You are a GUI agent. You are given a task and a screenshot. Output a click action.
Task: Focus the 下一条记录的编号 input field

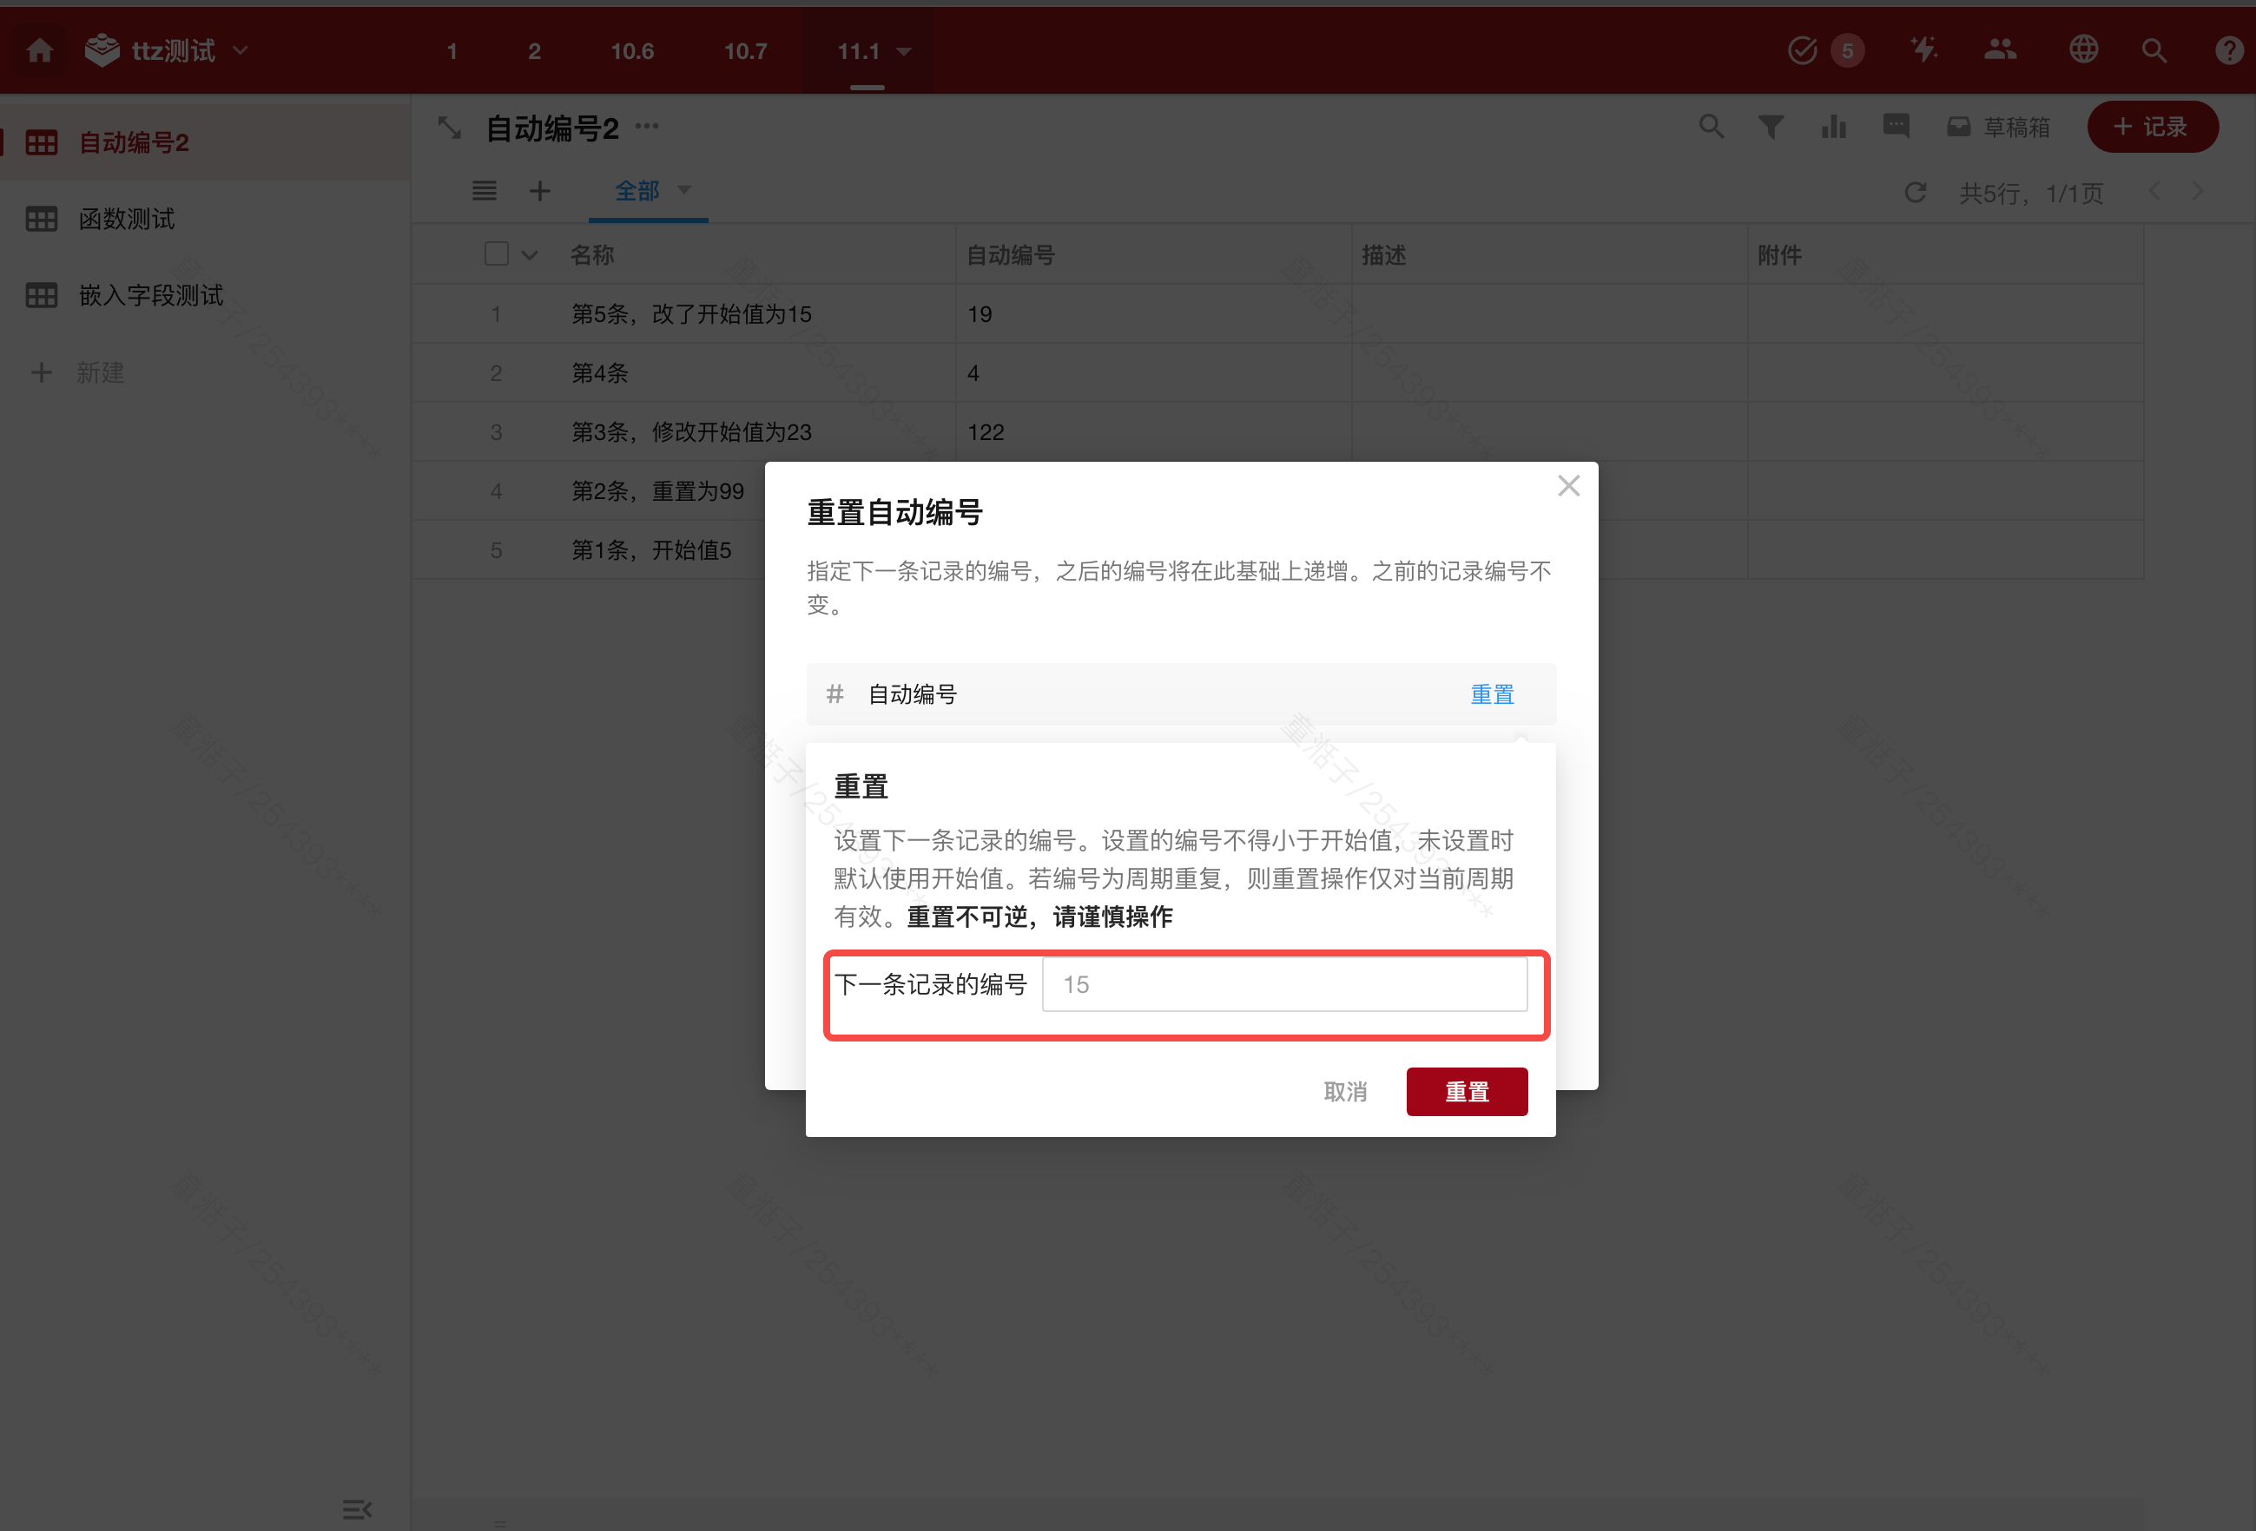click(x=1284, y=985)
